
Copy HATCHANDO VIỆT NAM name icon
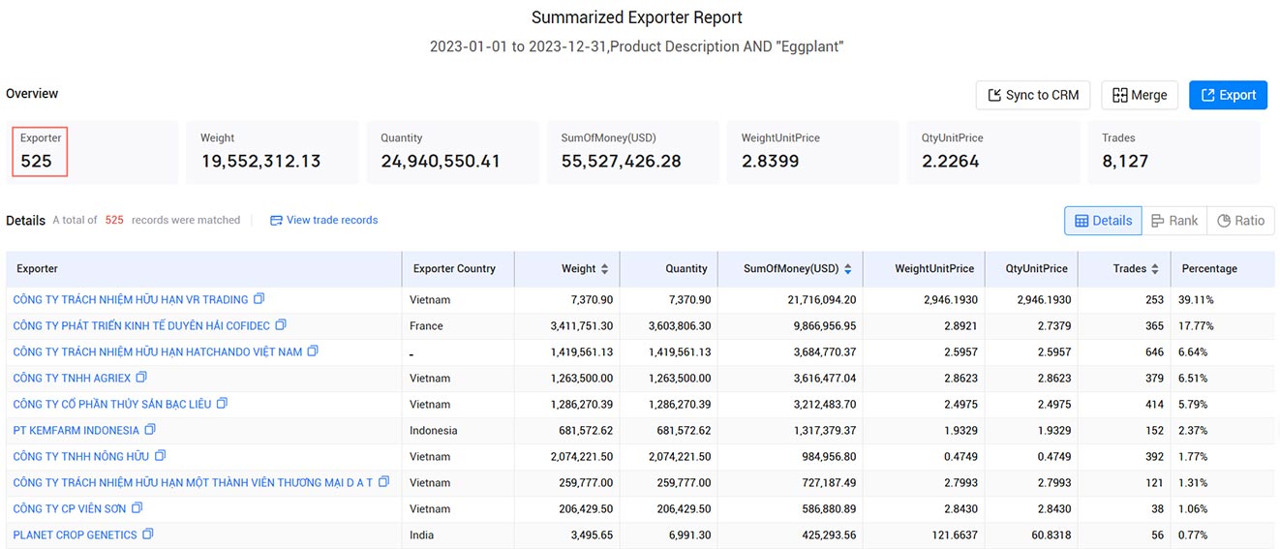(313, 351)
